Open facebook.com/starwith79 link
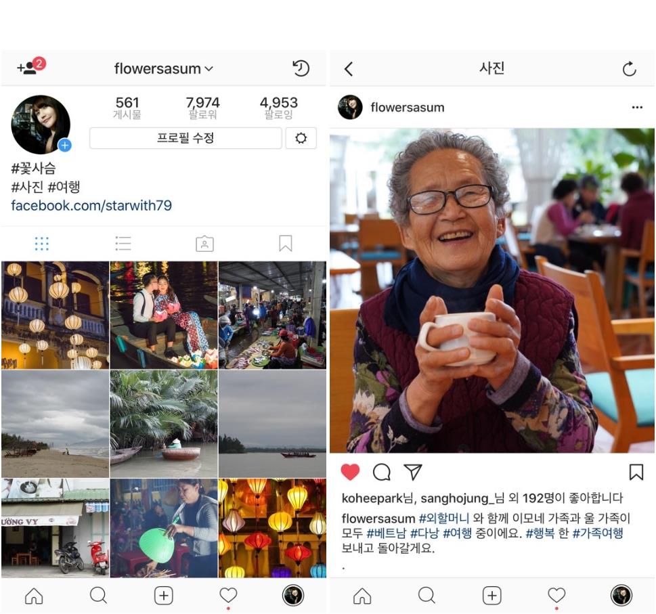 [x=91, y=205]
